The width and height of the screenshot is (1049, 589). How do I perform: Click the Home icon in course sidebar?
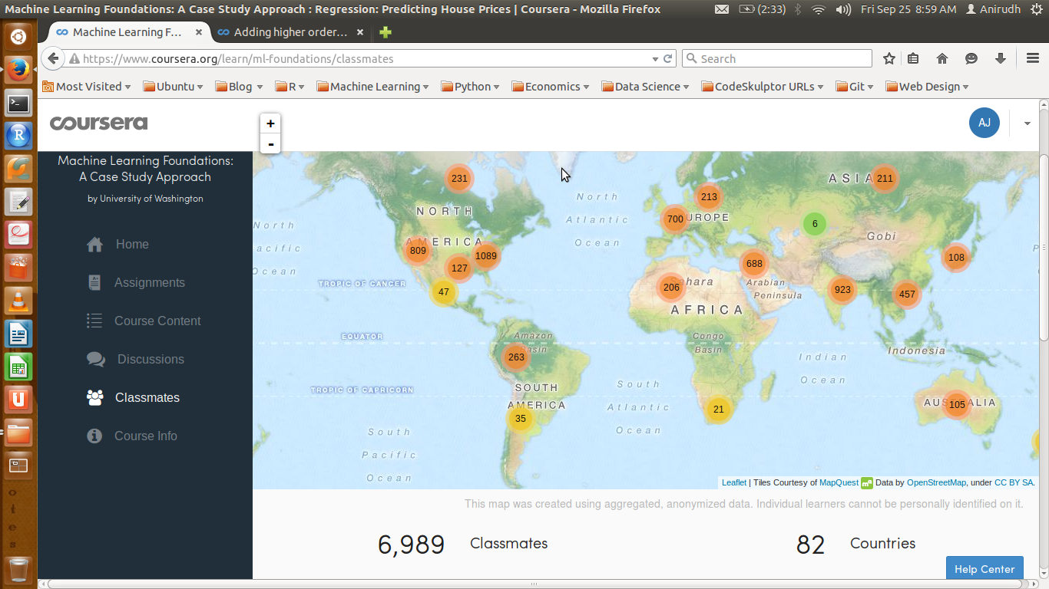(95, 245)
